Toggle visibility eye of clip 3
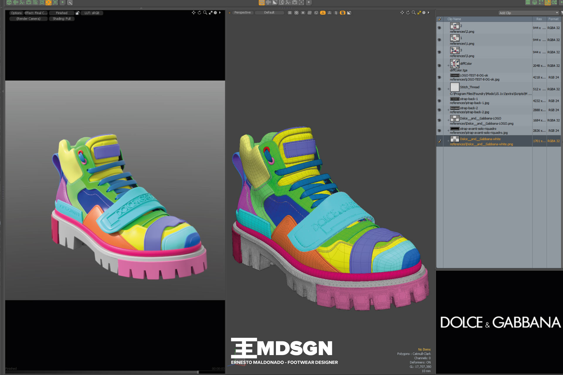This screenshot has height=375, width=563. click(439, 52)
